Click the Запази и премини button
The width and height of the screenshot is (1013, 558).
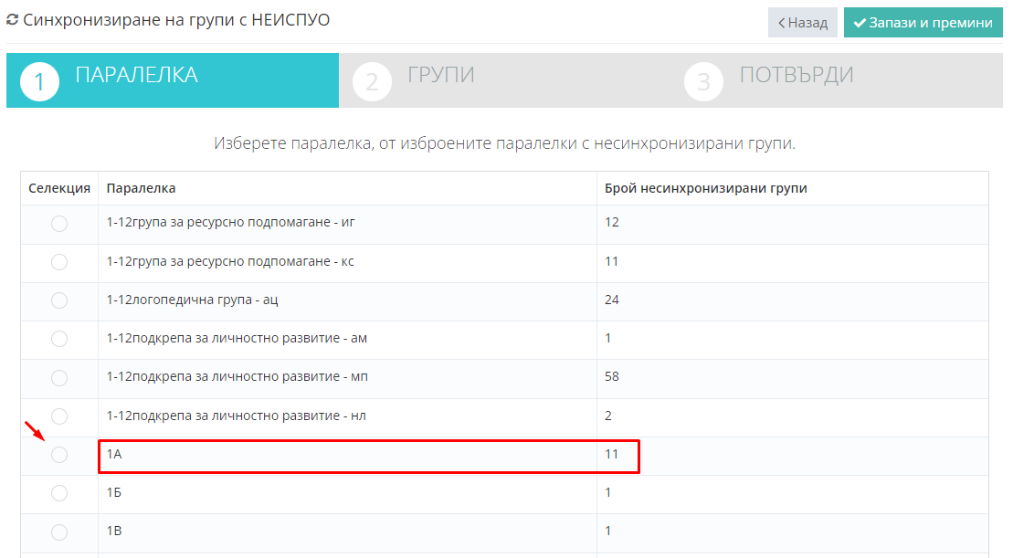point(923,23)
